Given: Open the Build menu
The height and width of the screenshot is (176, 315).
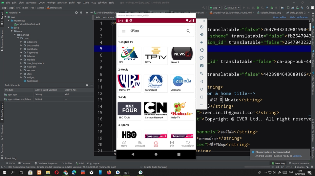Looking at the screenshot, I should (72, 3).
